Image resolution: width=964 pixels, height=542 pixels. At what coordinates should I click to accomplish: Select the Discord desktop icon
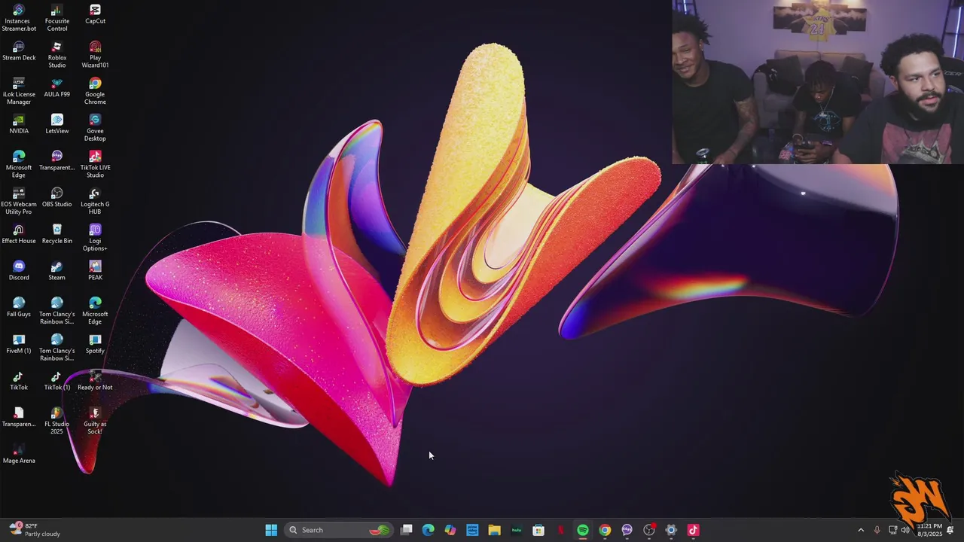pyautogui.click(x=19, y=271)
